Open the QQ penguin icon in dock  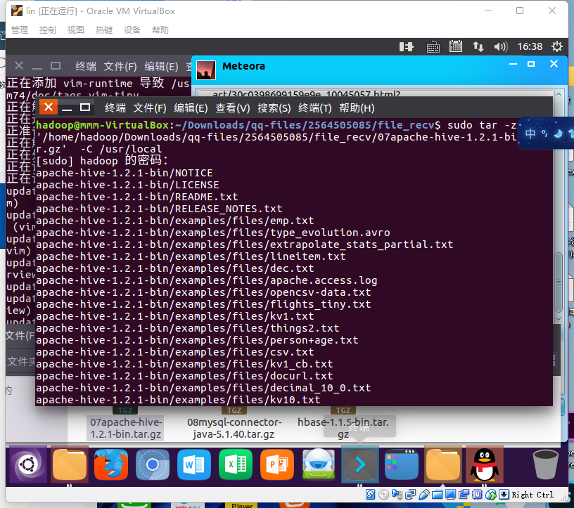(484, 465)
